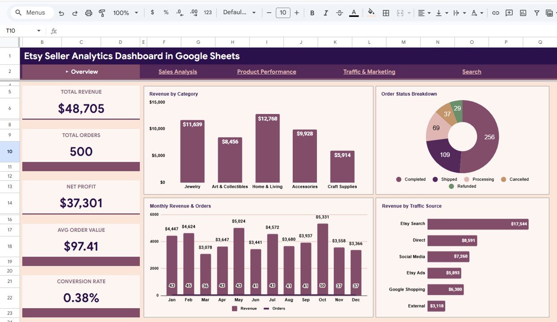Toggle bold formatting
The image size is (557, 322).
[x=312, y=13]
